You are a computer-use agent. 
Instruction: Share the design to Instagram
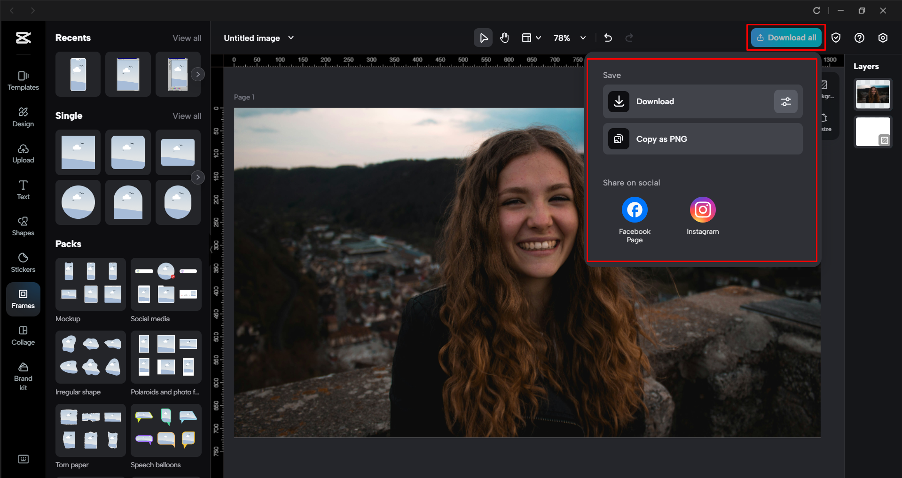[x=702, y=209]
